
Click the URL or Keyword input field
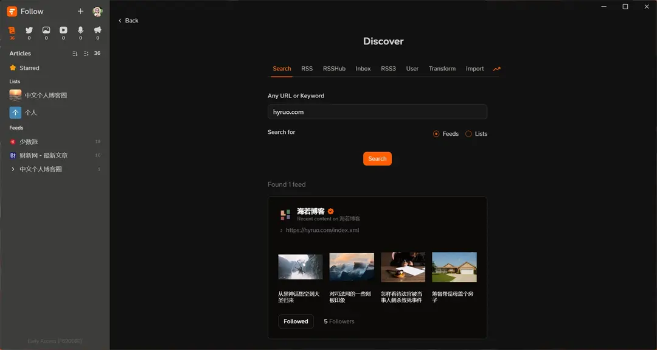377,112
